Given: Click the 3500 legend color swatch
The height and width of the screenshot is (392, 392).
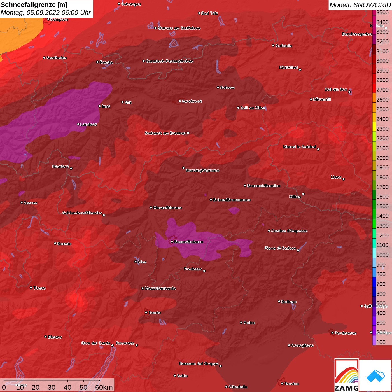Looking at the screenshot, I should pyautogui.click(x=374, y=13).
